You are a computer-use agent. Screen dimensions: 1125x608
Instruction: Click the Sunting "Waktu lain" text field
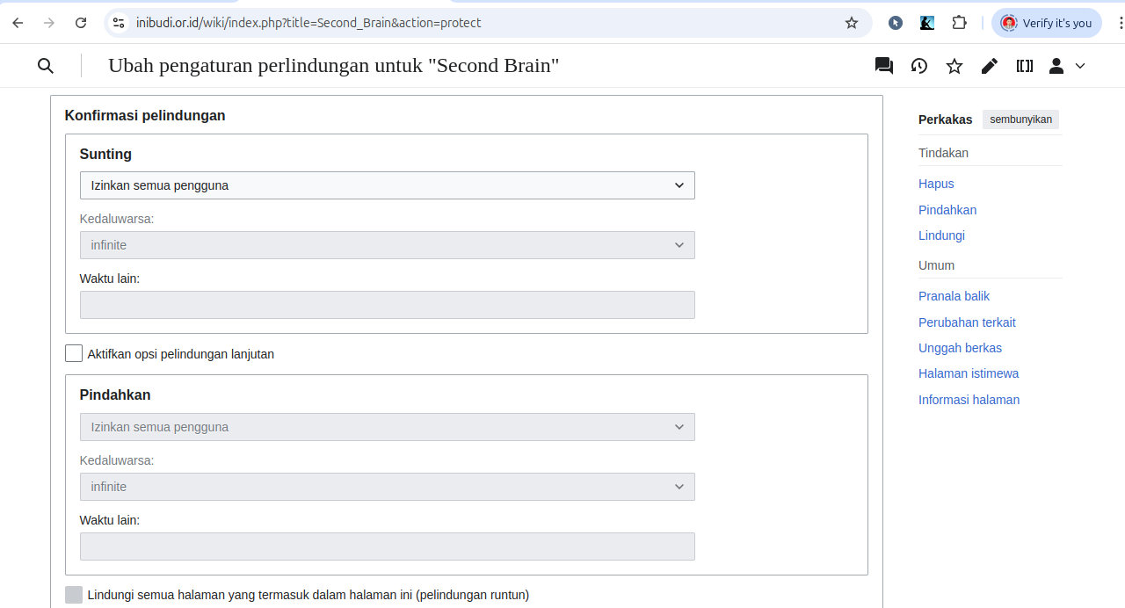point(387,305)
